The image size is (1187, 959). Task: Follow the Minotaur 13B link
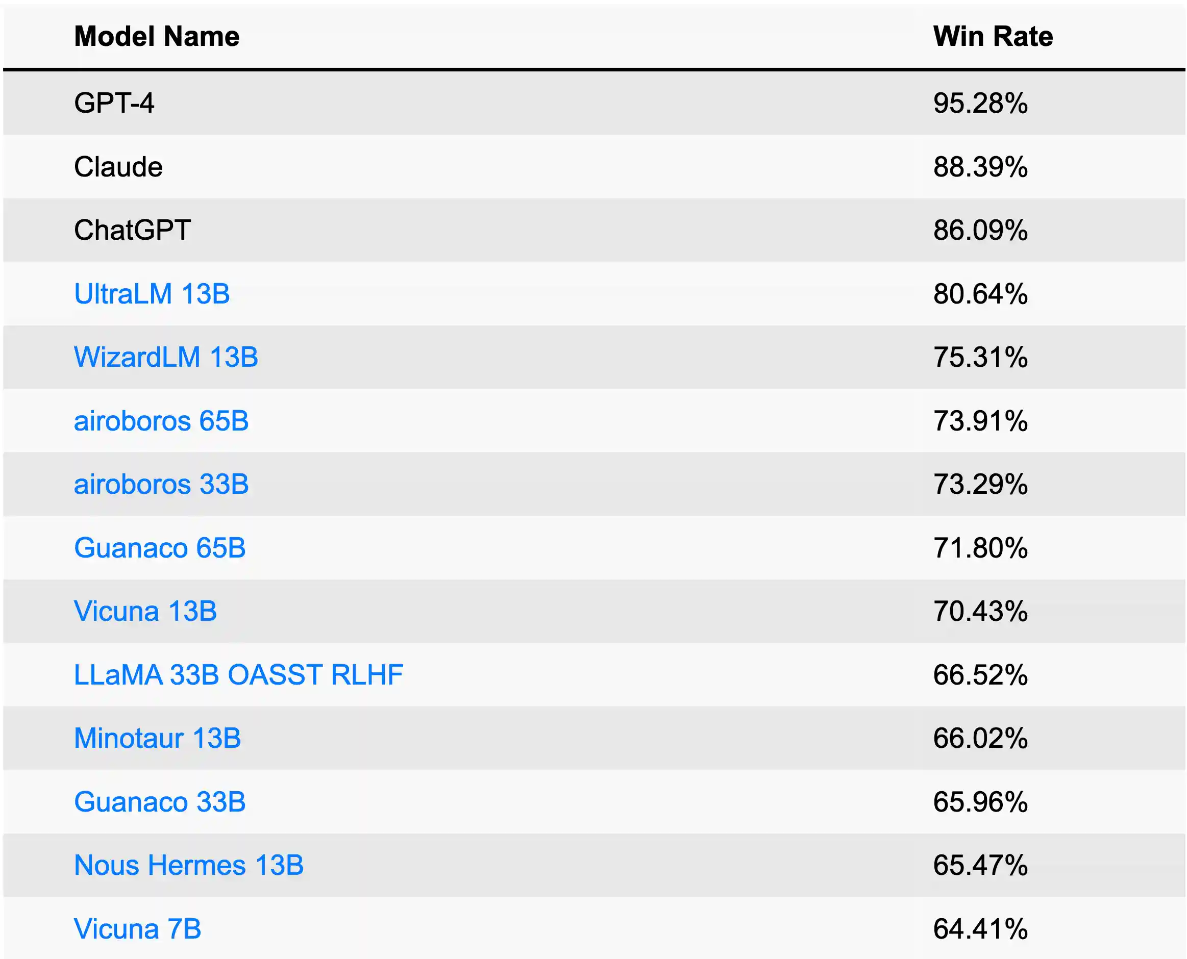click(x=157, y=739)
